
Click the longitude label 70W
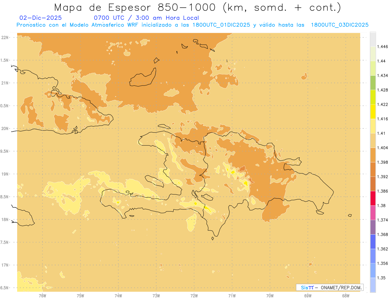270,295
